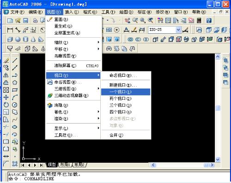Click vertical scrollbar down arrow
231x183 pixels.
[x=218, y=159]
